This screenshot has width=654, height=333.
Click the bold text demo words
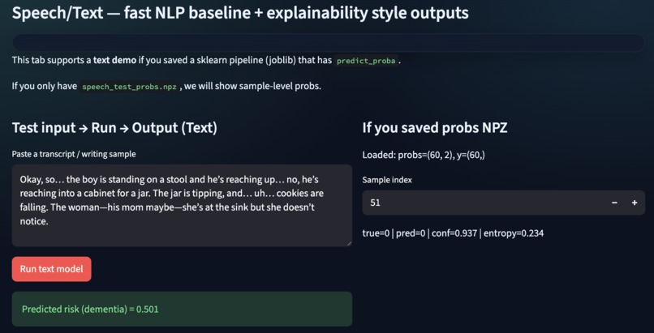click(x=114, y=60)
